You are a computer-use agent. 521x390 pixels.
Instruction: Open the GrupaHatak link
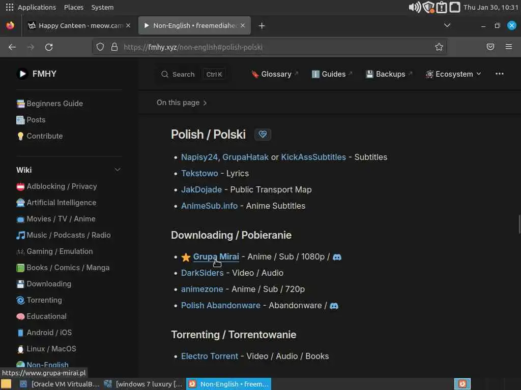point(245,157)
